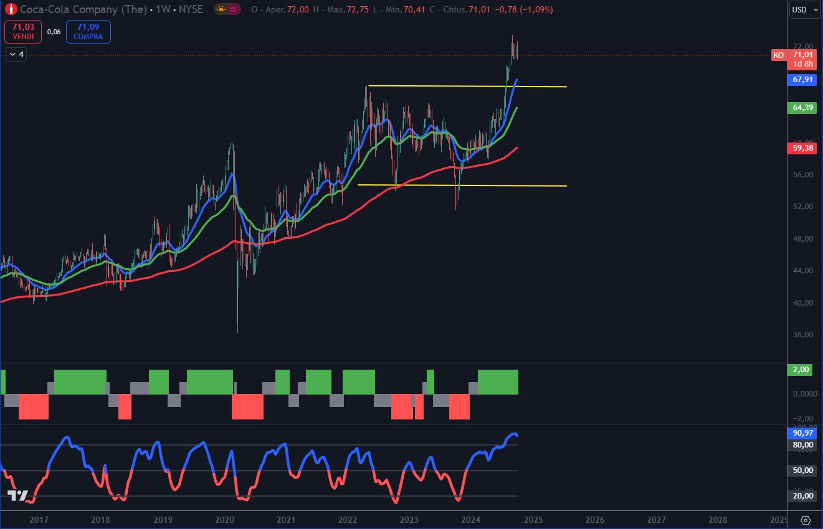The width and height of the screenshot is (823, 529).
Task: Expand the collapsed indicators legend showing 4
Action: click(x=16, y=55)
